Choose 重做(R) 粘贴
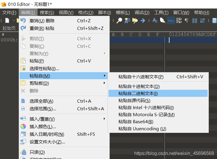Viewport: 217px width, 159px height. point(64,28)
